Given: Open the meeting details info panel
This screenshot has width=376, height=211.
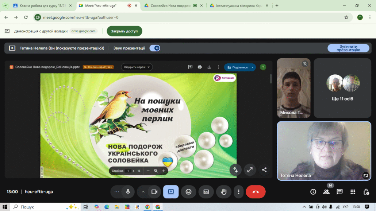Looking at the screenshot, I should tap(313, 192).
